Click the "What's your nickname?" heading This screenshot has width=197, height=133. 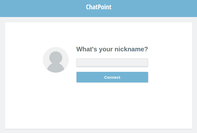pyautogui.click(x=112, y=49)
